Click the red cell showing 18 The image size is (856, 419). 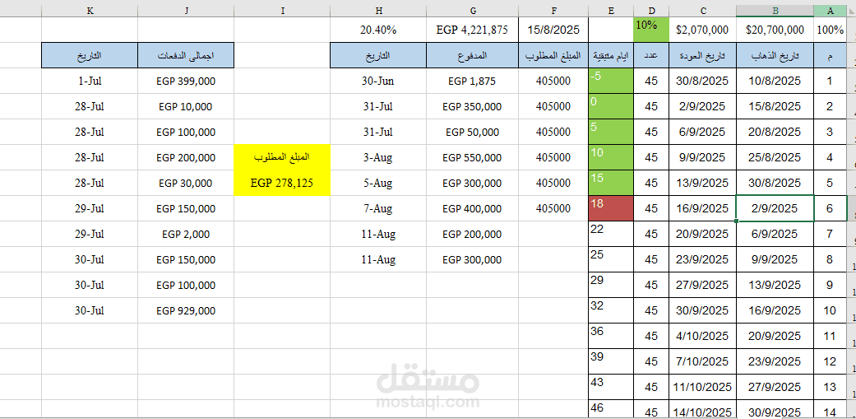[611, 208]
